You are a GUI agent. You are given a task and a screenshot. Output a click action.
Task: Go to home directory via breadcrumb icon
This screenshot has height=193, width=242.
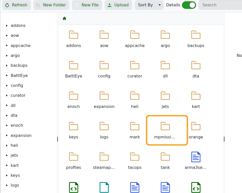64,19
